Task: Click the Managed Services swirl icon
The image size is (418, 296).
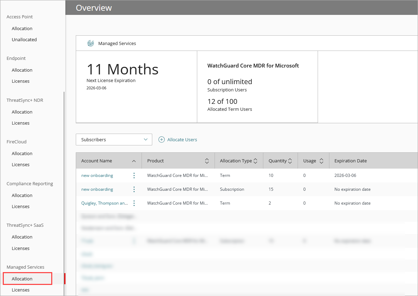Action: tap(91, 43)
